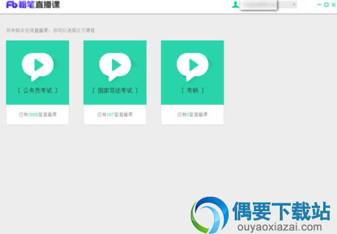Viewport: 337px width, 234px height.
Task: Click the play bubble icon for 国家司法考试
Action: (115, 67)
